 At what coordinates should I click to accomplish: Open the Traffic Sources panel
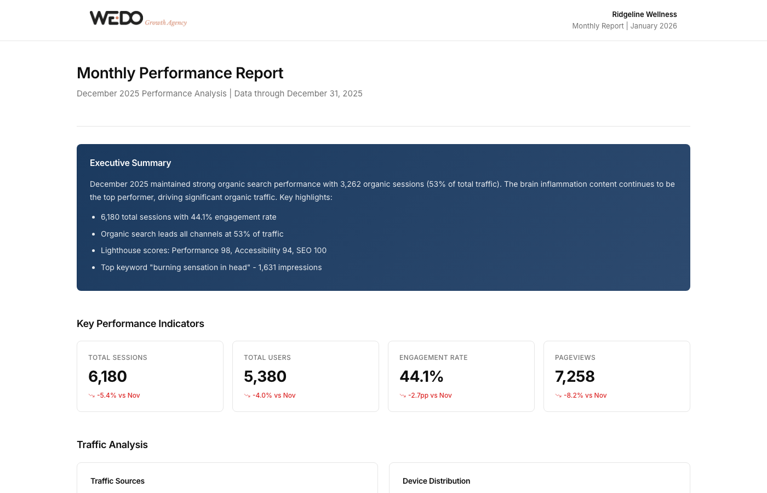(x=117, y=481)
